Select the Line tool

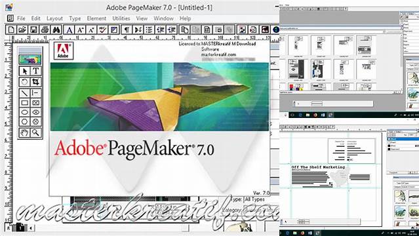pos(24,93)
